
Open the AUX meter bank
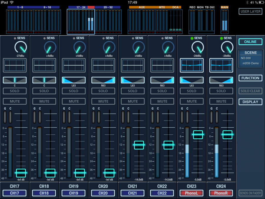pos(141,22)
